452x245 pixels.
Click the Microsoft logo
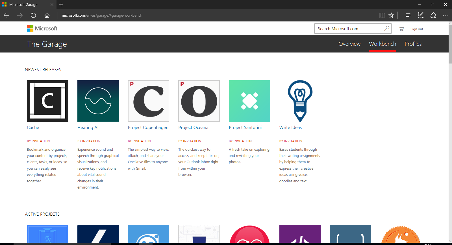42,28
